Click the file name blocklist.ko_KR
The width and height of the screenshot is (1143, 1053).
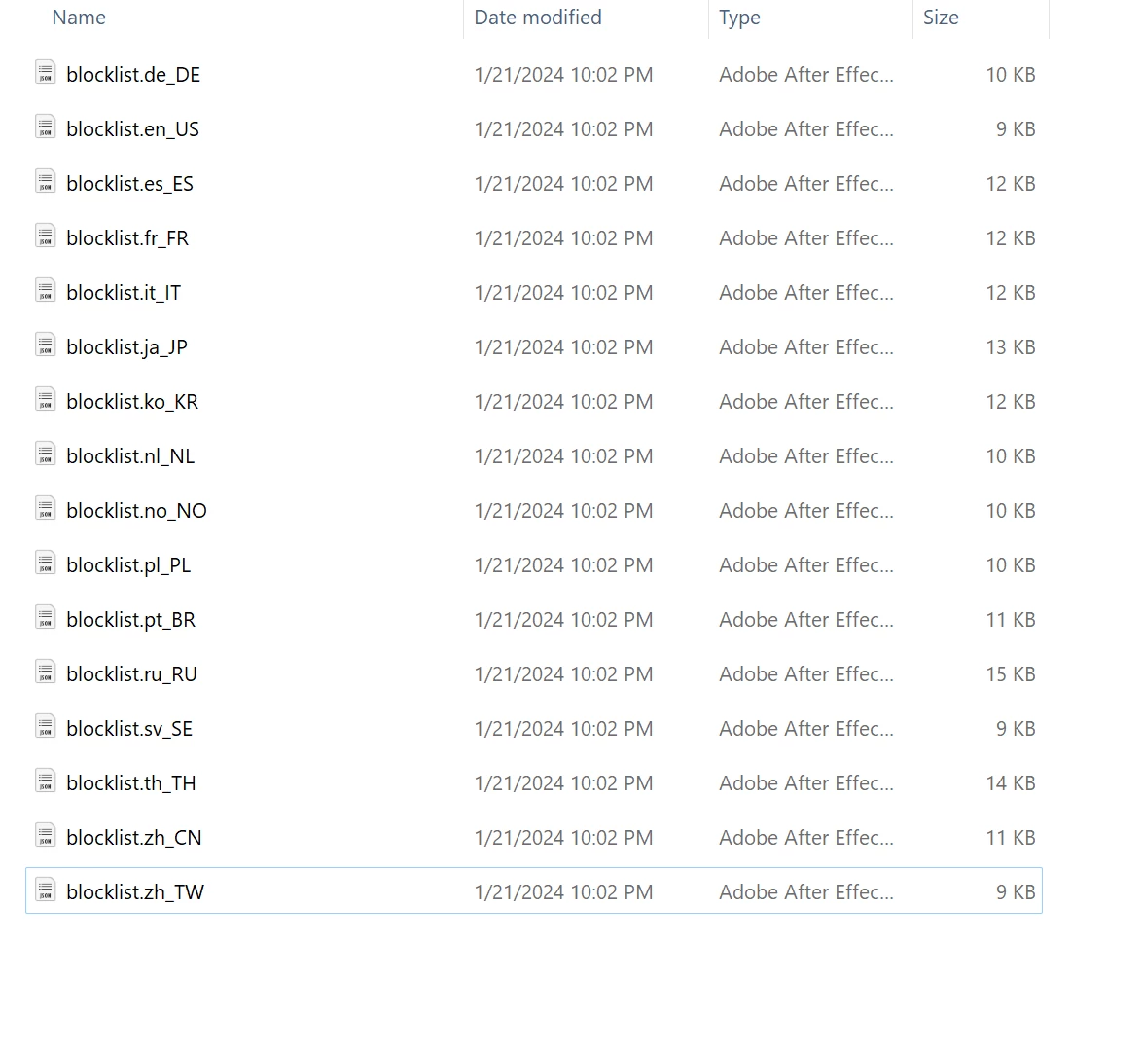point(132,402)
